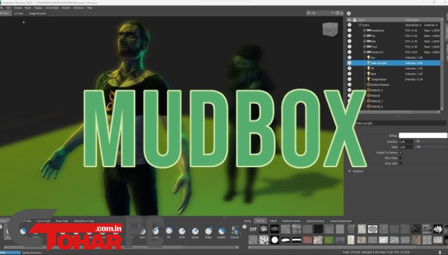Viewport: 448px width, 255px height.
Task: Switch to the UV View tab
Action: [19, 13]
